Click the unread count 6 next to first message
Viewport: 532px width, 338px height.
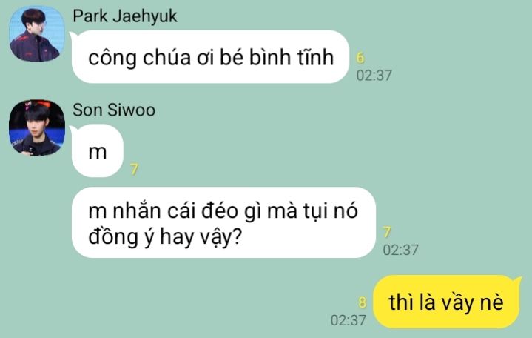[360, 58]
